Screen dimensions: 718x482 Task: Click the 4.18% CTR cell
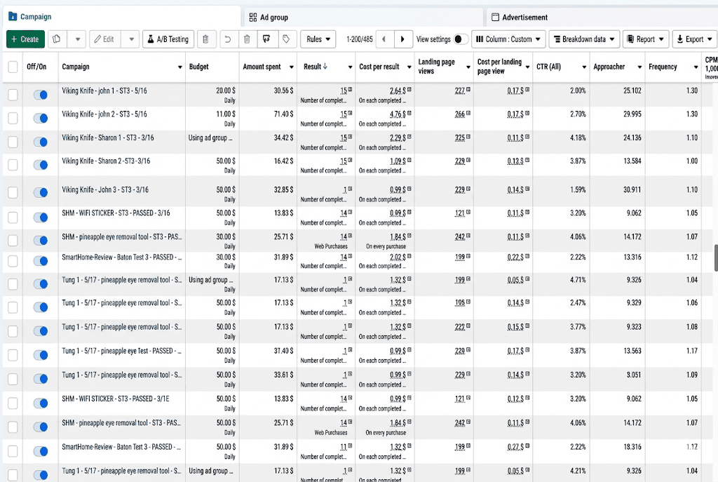(x=578, y=137)
